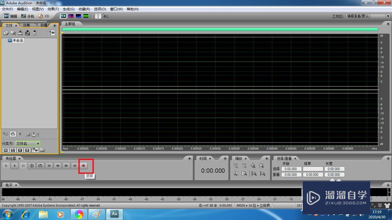
Task: Toggle show markers filter icon
Action: point(35,150)
